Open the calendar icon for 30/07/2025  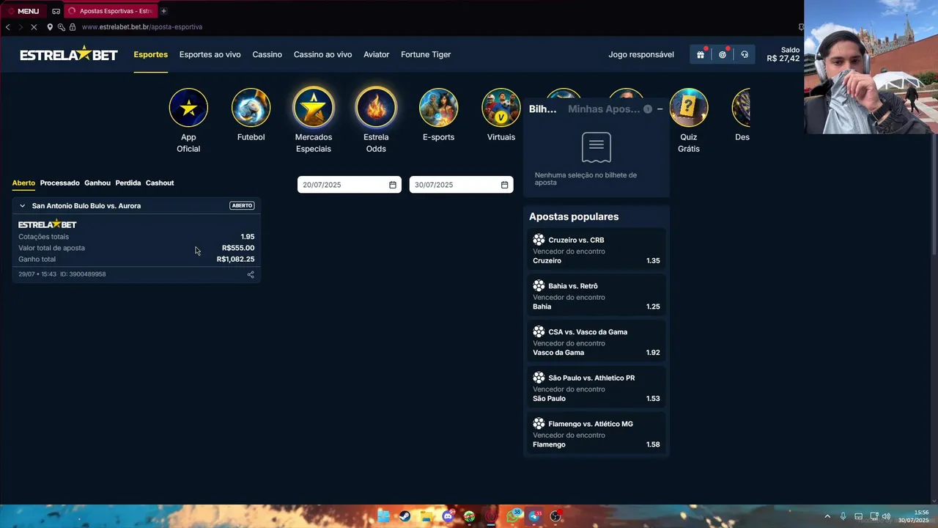pos(504,185)
